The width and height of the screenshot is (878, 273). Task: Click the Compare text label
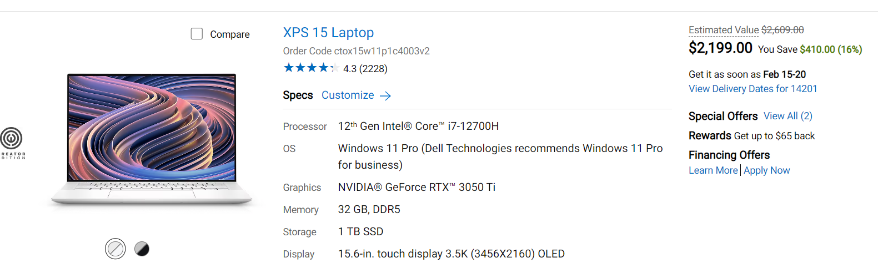[229, 34]
